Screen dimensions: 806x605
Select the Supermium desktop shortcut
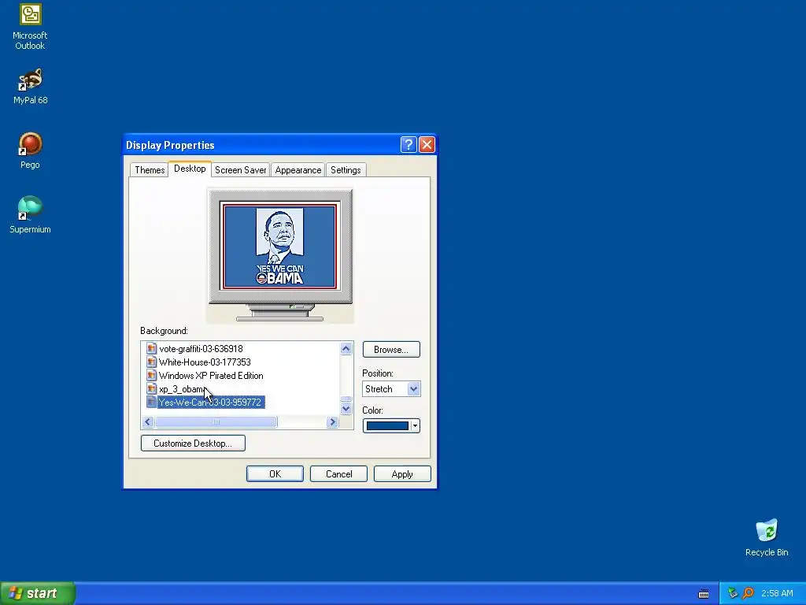coord(31,215)
